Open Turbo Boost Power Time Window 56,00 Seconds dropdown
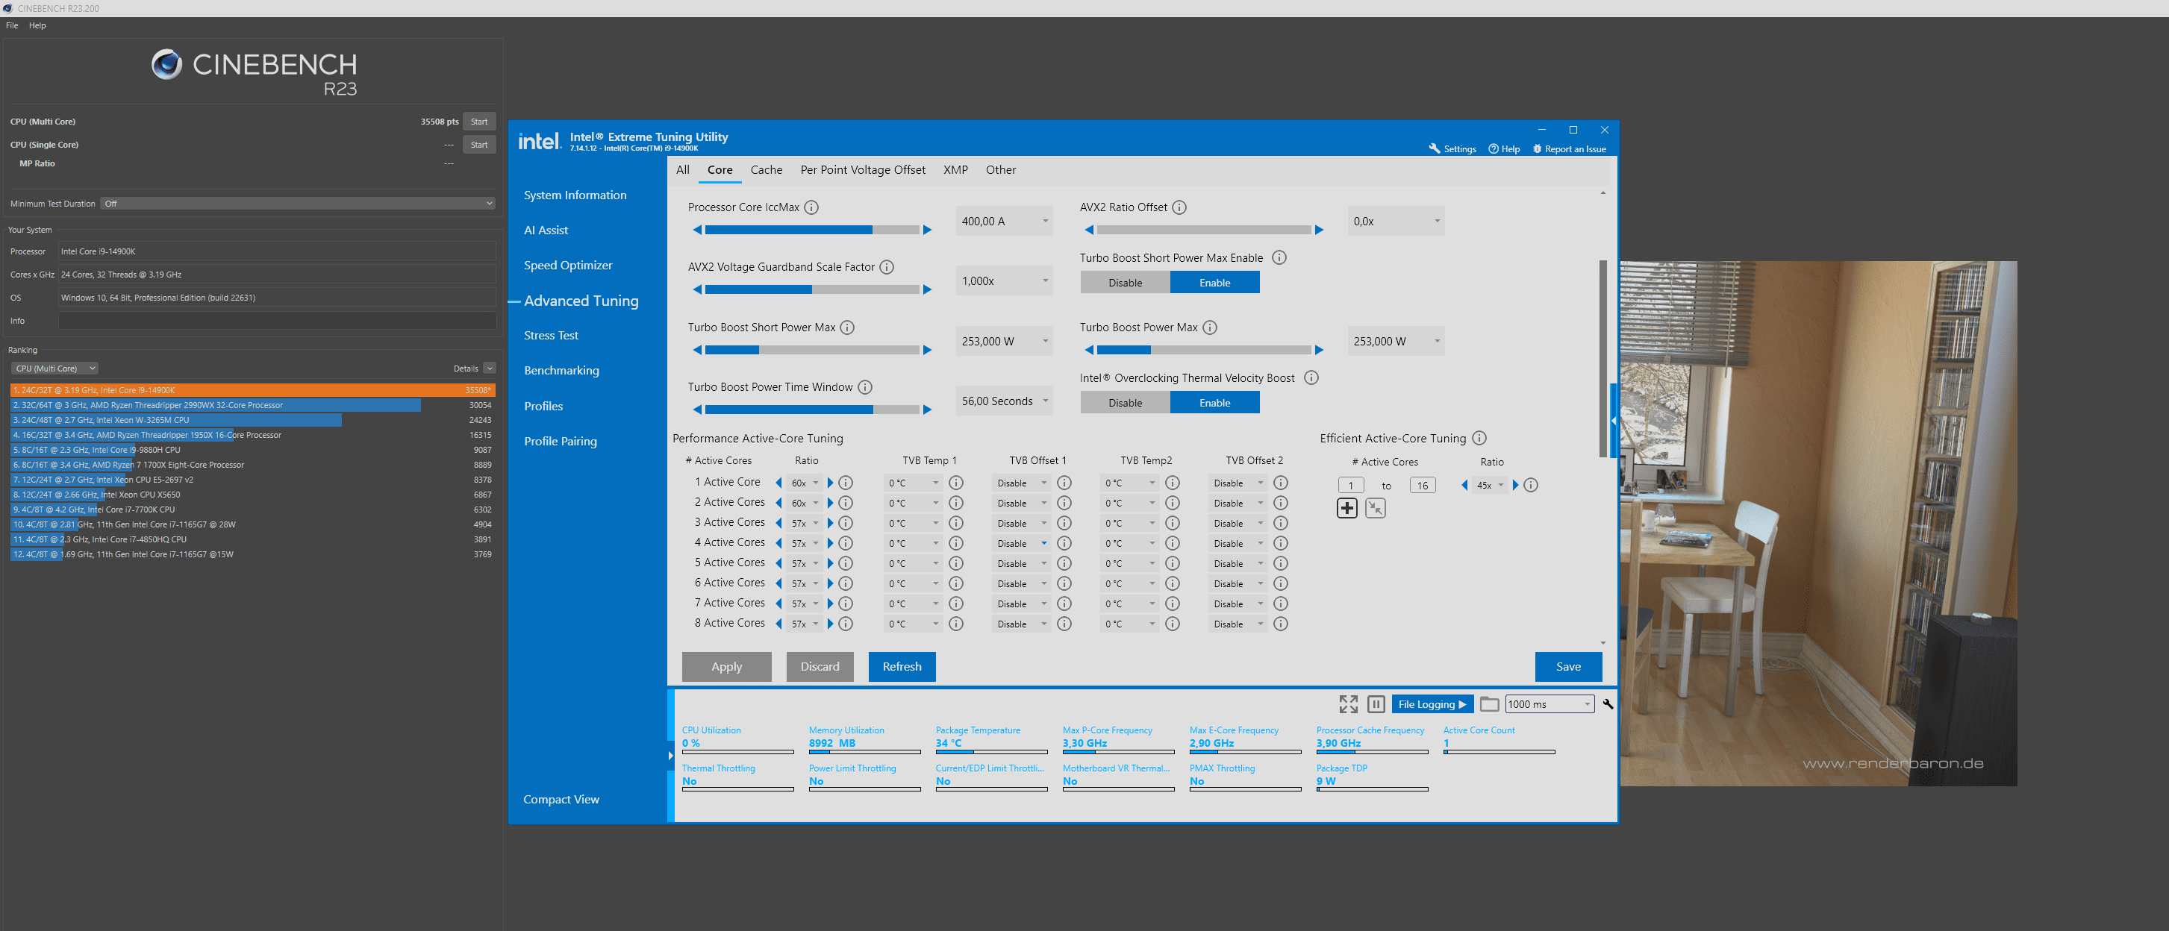This screenshot has width=2169, height=931. point(1004,401)
